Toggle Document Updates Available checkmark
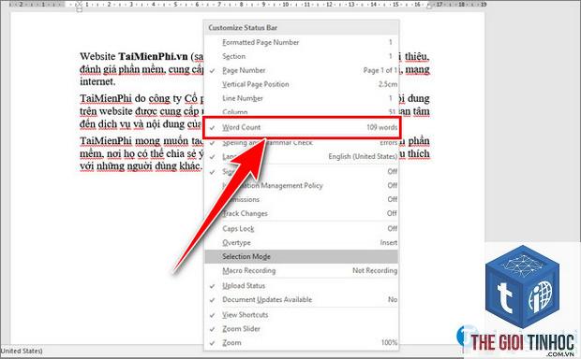581x359 pixels. point(302,300)
